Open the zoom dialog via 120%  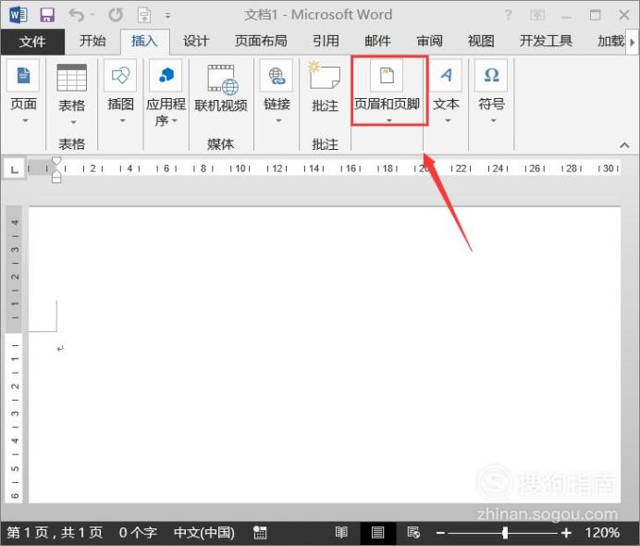pyautogui.click(x=602, y=532)
